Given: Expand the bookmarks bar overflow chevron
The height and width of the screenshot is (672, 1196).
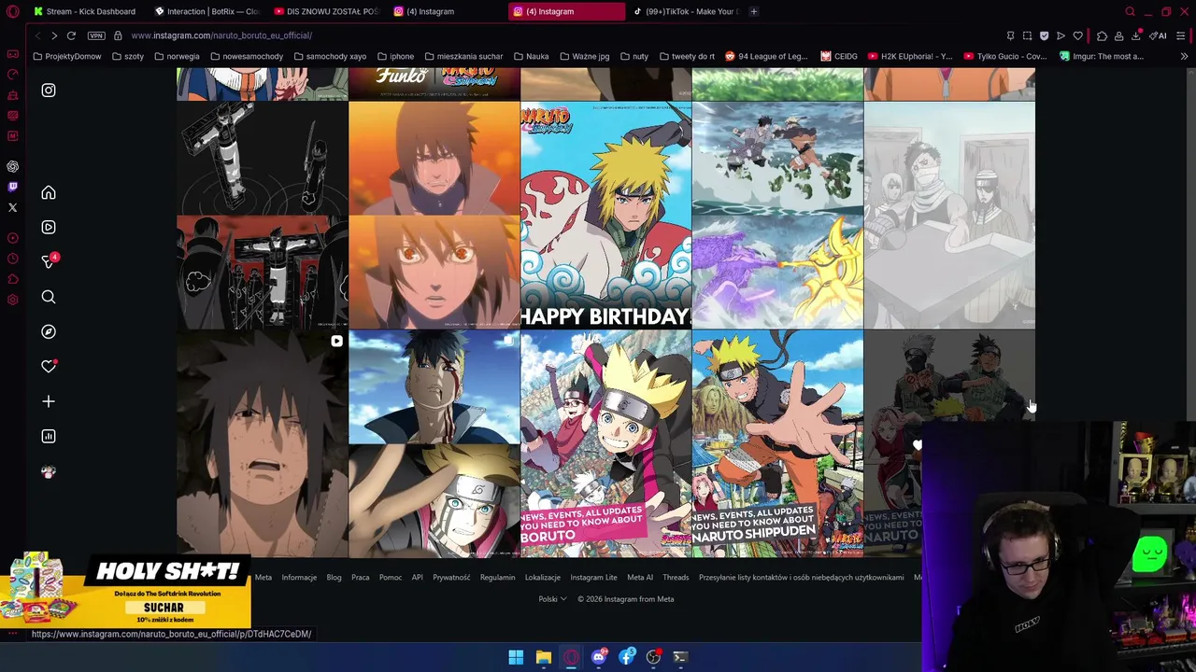Looking at the screenshot, I should click(x=1184, y=56).
